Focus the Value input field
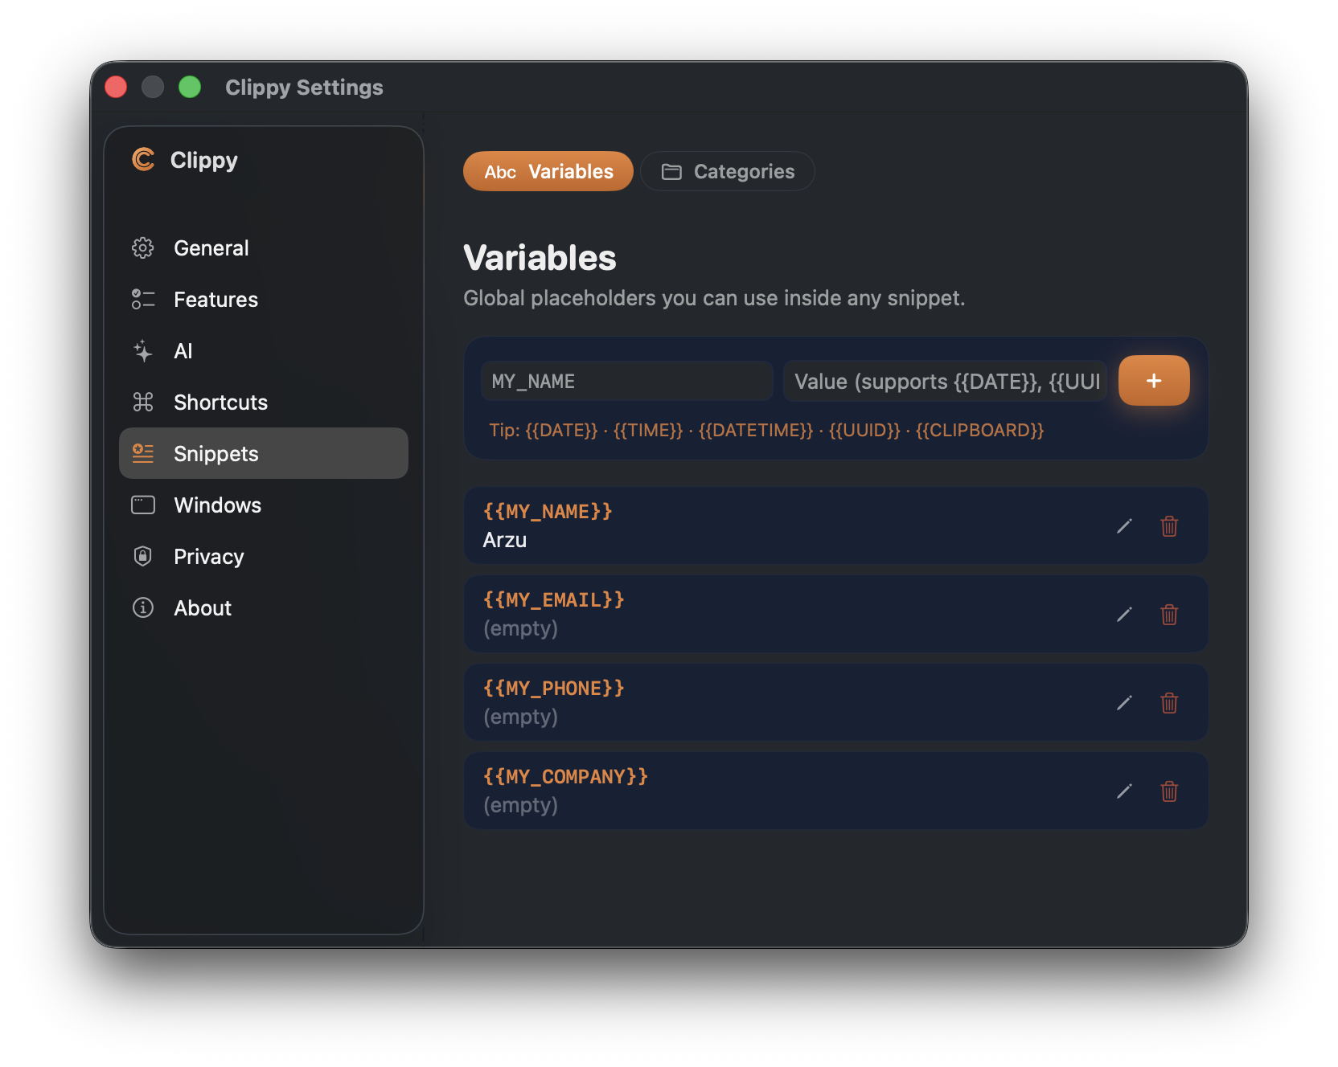Image resolution: width=1338 pixels, height=1067 pixels. click(x=946, y=381)
